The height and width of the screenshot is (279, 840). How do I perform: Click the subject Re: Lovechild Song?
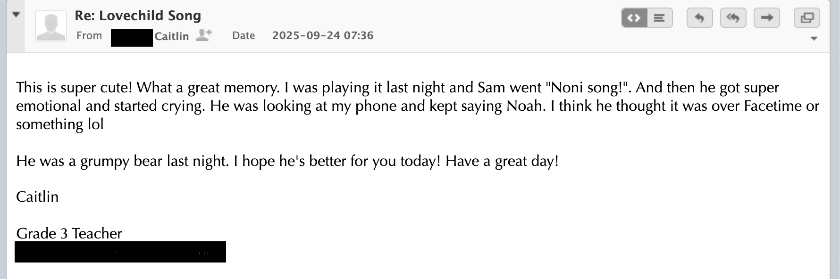tap(138, 16)
